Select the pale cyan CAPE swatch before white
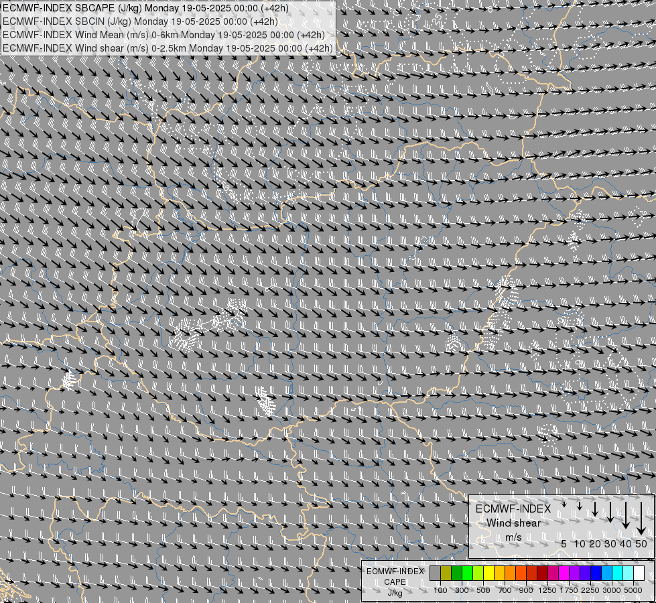The image size is (656, 603). point(629,574)
